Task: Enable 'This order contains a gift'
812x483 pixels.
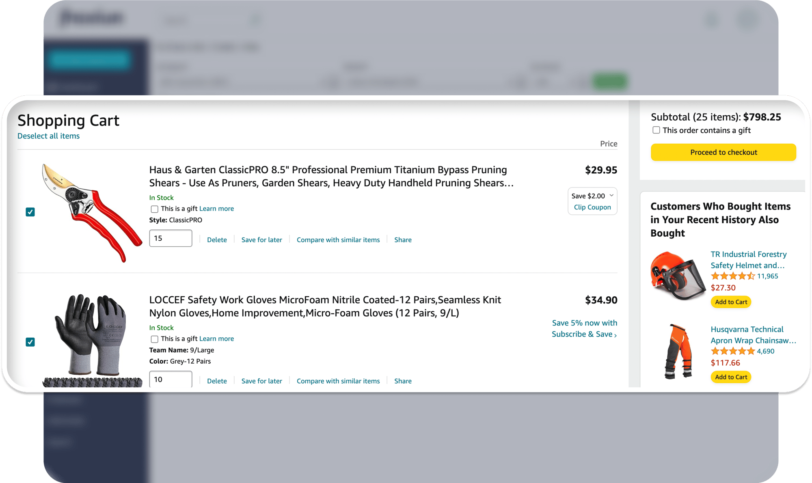Action: 656,130
